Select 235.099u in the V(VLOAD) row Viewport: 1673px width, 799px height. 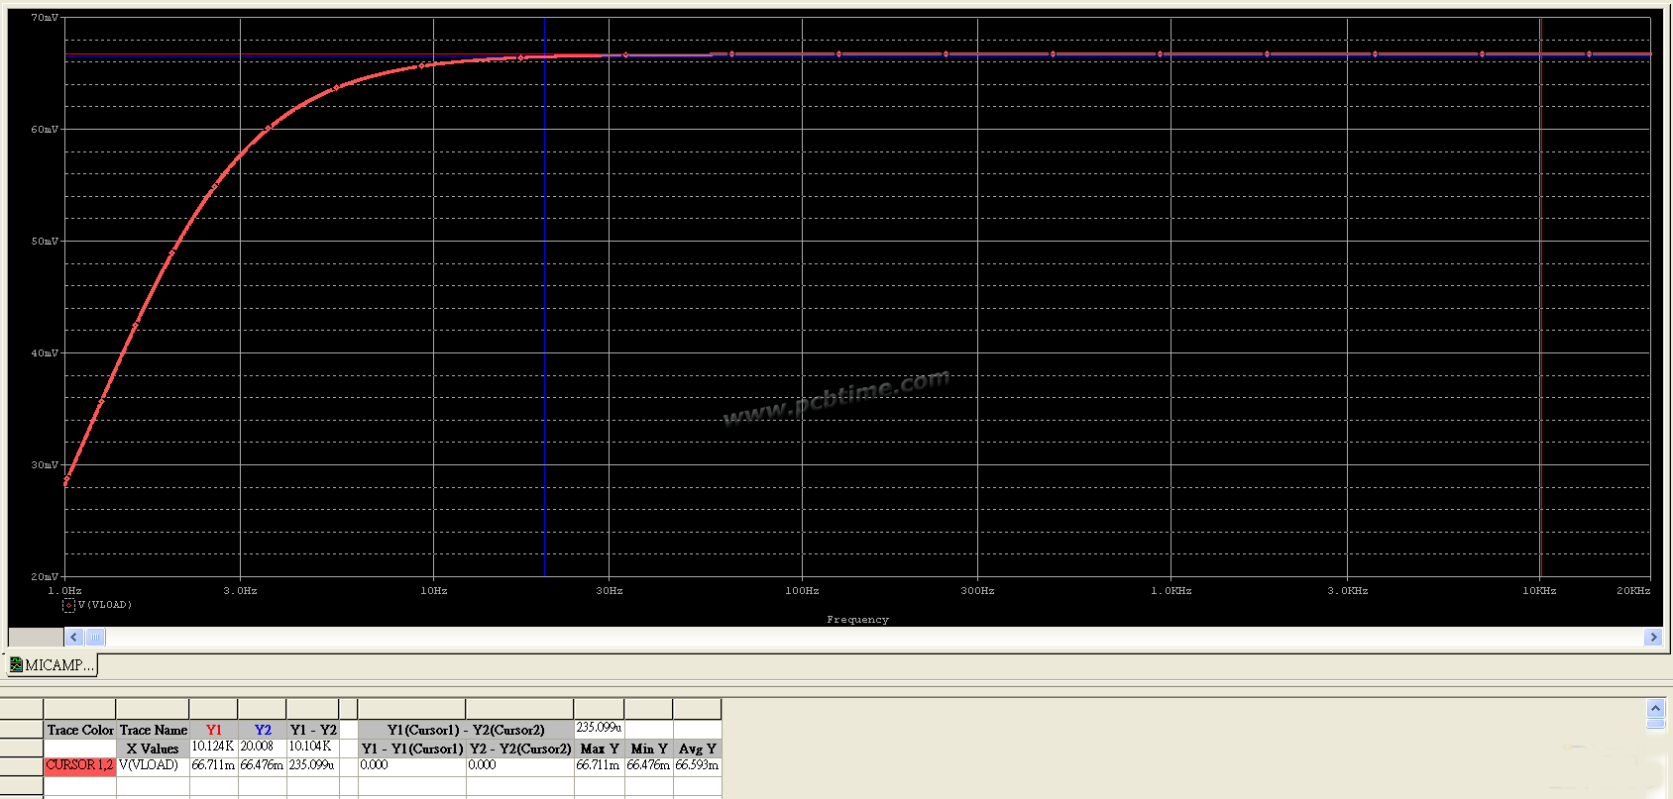click(311, 765)
